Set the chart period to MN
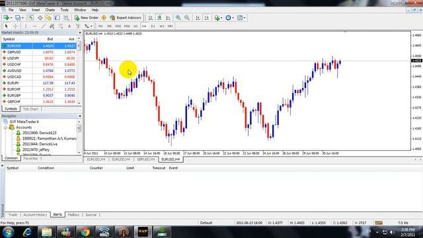Screen dimensions: 423x238 click(171, 26)
